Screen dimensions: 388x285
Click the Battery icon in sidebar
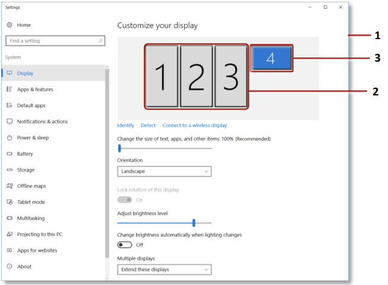point(10,153)
